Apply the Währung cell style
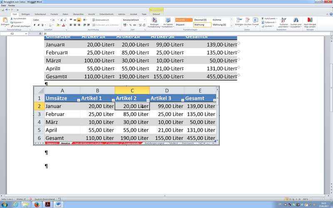This screenshot has height=208, width=333. pyautogui.click(x=202, y=25)
